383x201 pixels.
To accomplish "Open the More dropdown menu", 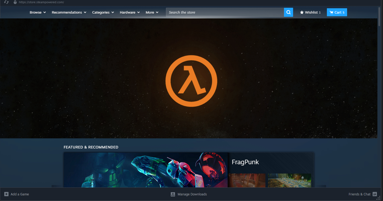I will pyautogui.click(x=152, y=12).
